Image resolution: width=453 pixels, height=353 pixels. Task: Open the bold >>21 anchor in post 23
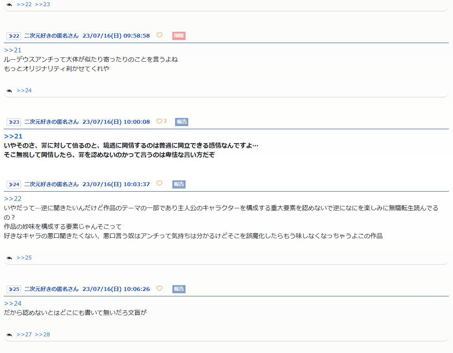tap(13, 136)
